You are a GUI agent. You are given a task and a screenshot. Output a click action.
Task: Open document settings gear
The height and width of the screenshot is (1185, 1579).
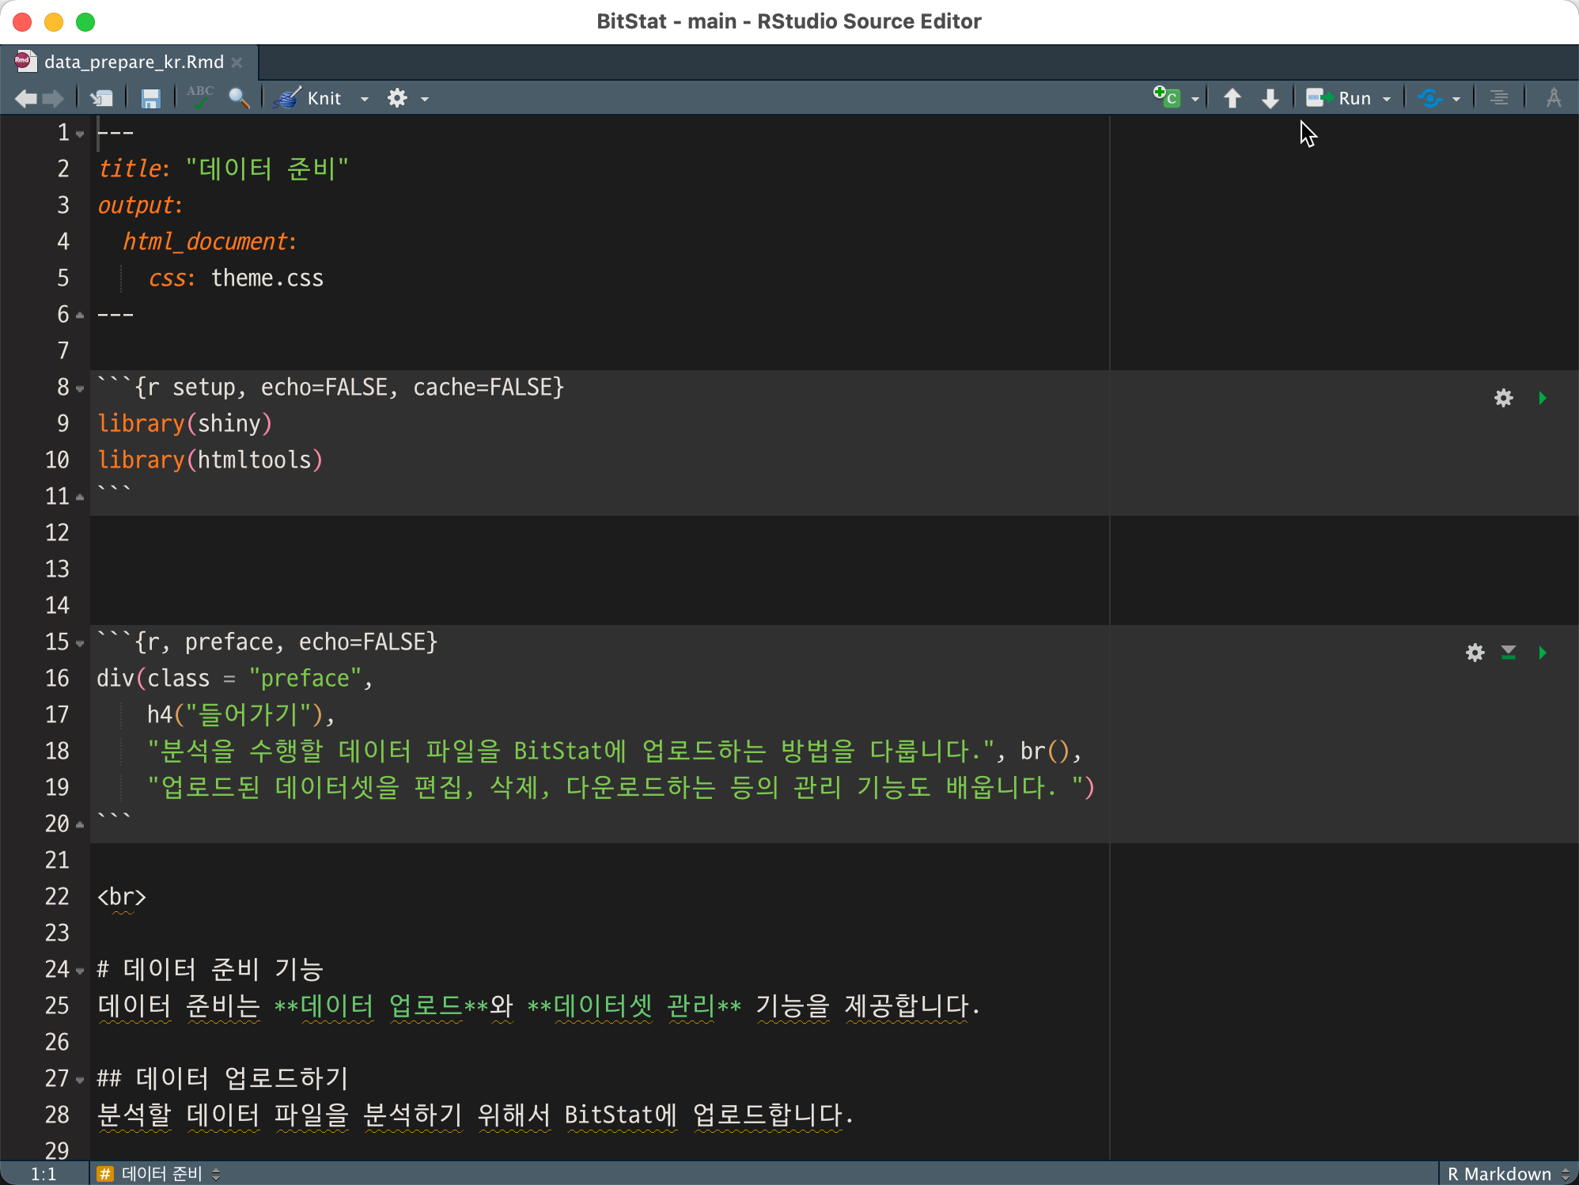[x=397, y=98]
